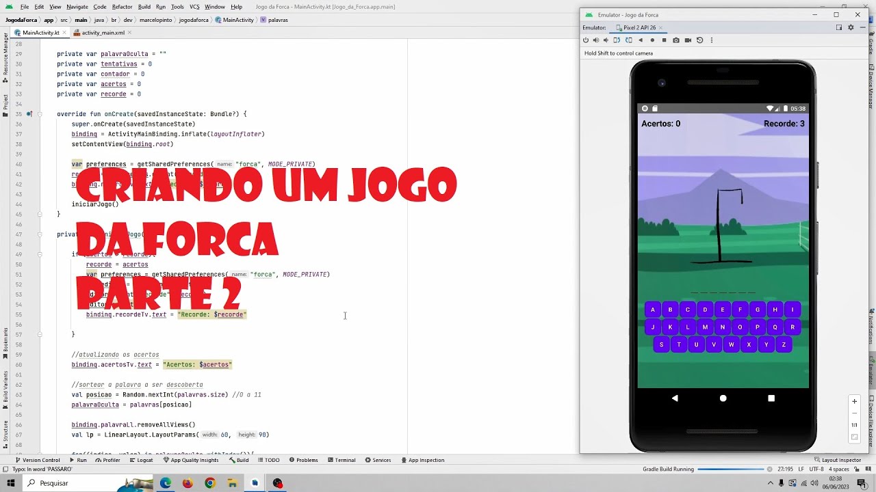Collapse the onCreate function fold marker

40,114
